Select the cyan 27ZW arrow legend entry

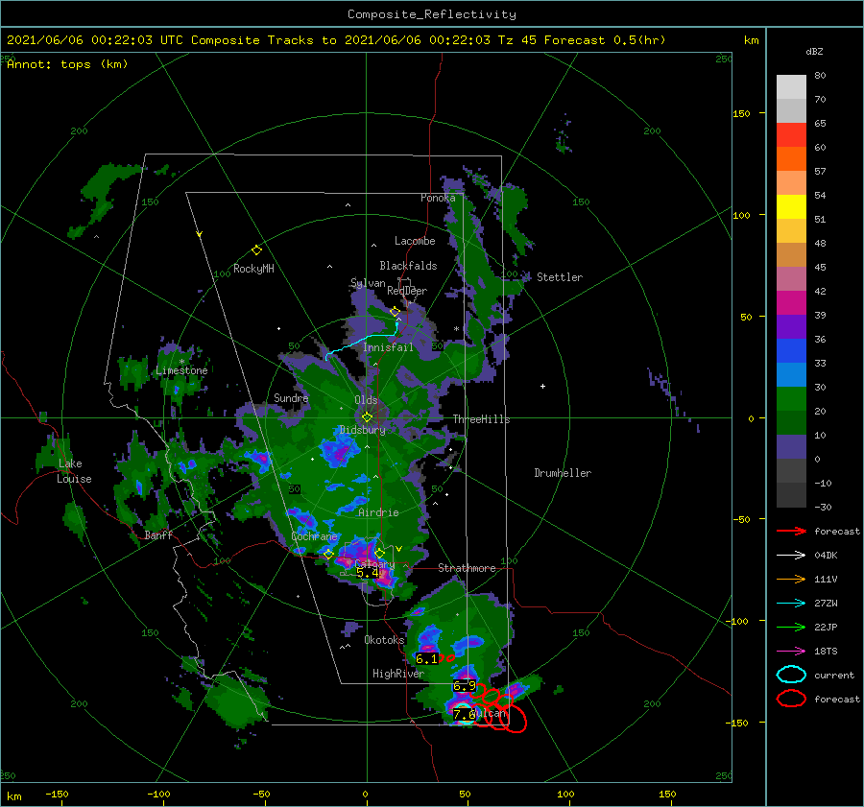pyautogui.click(x=791, y=604)
